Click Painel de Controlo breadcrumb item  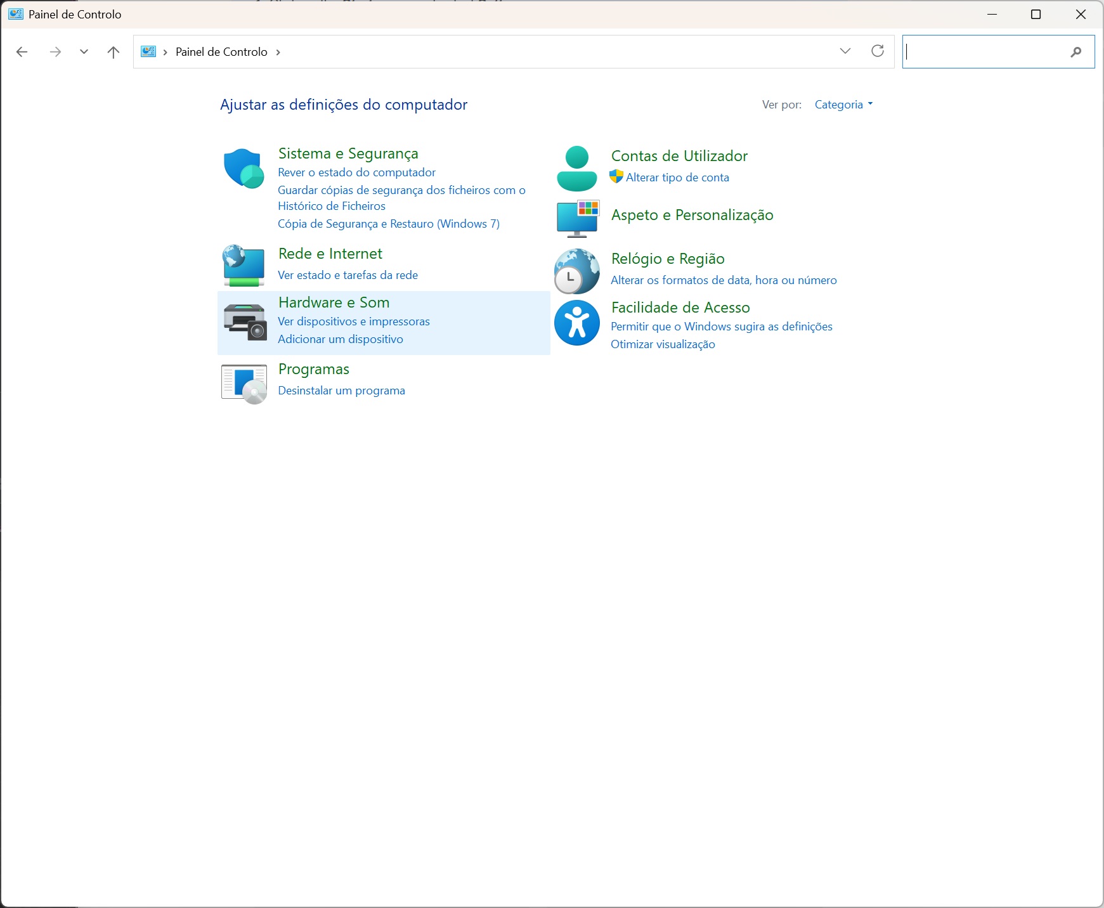(x=221, y=52)
